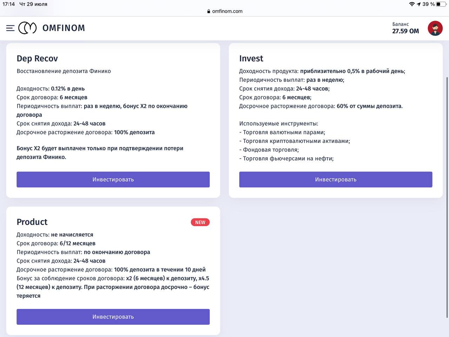Image resolution: width=449 pixels, height=337 pixels.
Task: Tap the clock time 17:14
Action: tap(9, 4)
